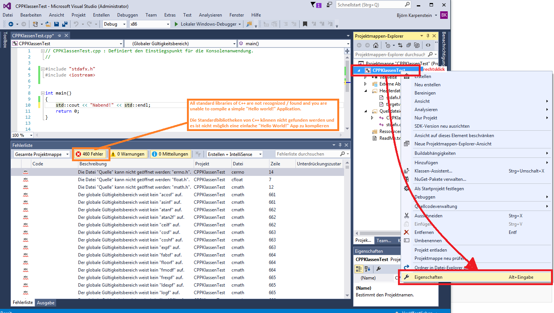
Task: Select Eigenschaften in the context menu
Action: pyautogui.click(x=429, y=277)
